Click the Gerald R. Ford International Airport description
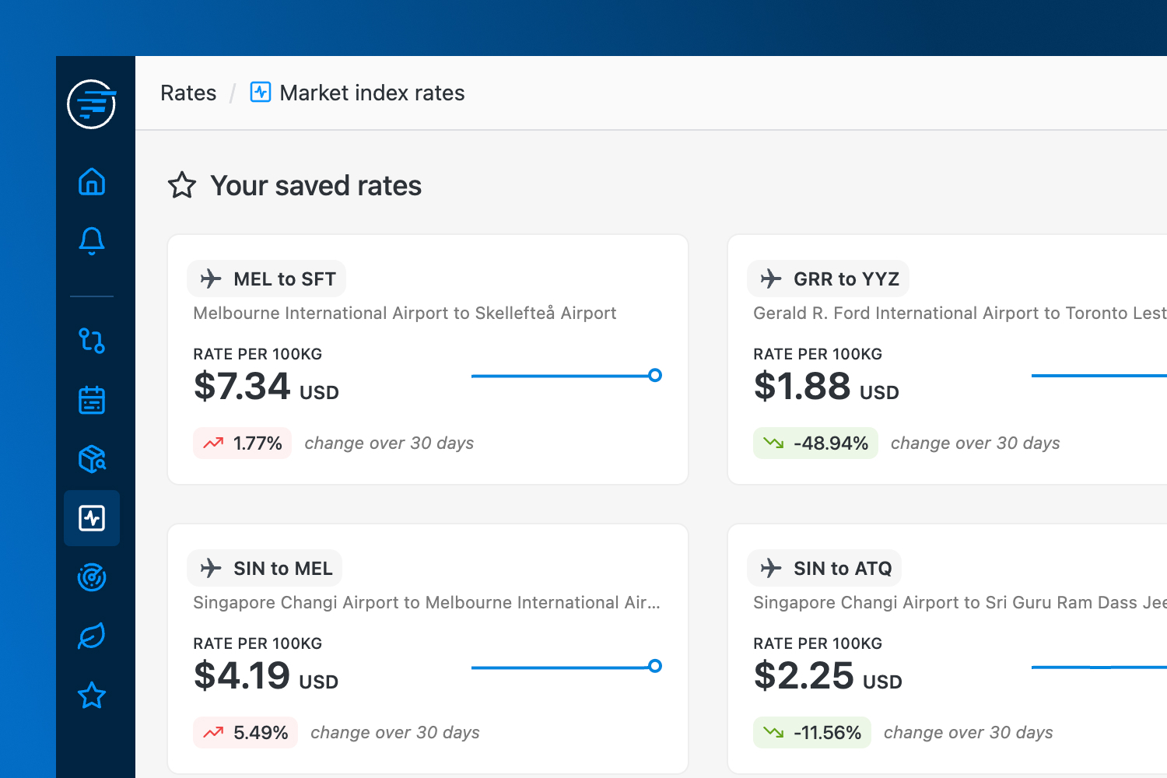This screenshot has height=778, width=1167. 960,313
